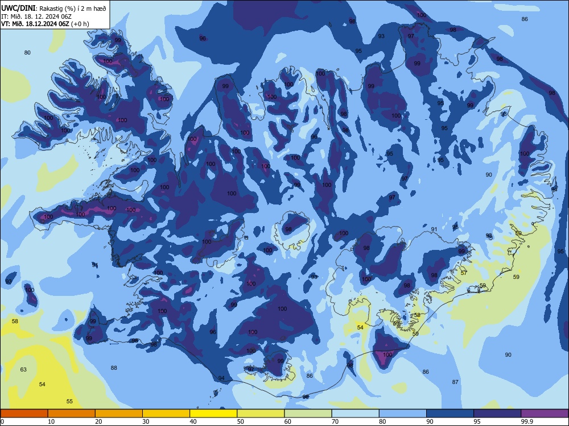Click the legend label '40'
Viewport: 569px width, 426px height.
193,421
